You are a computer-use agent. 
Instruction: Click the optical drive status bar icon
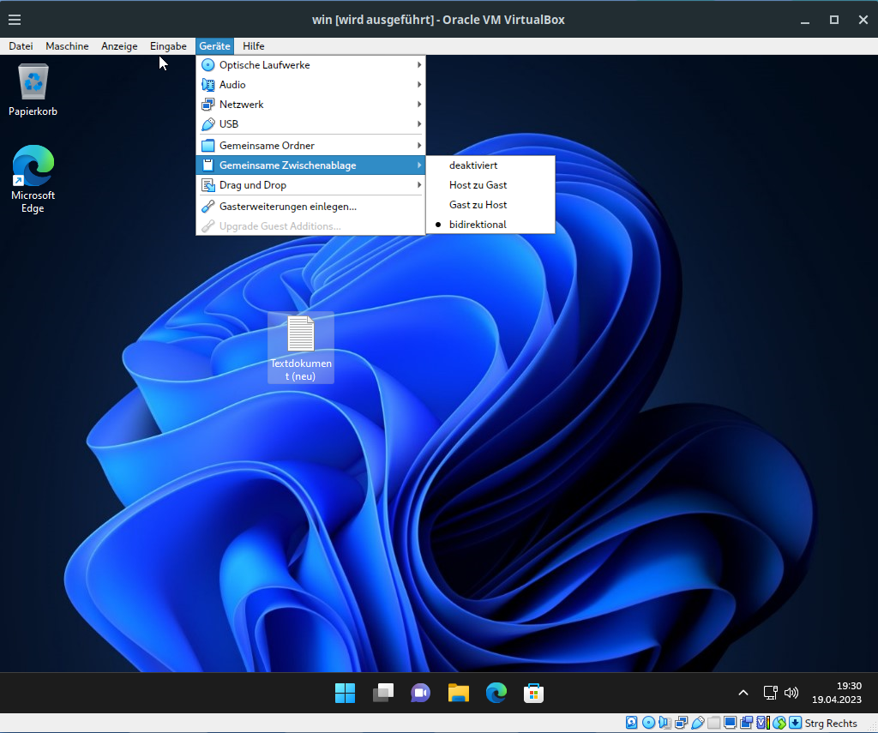648,723
